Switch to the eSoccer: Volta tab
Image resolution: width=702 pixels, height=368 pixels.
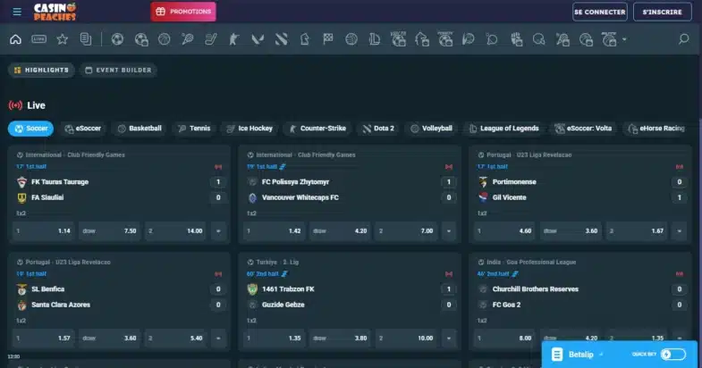583,129
